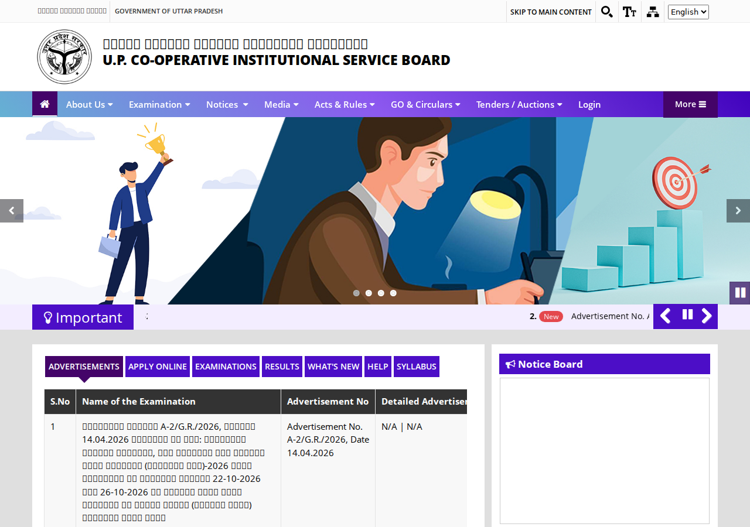Click the Important ticker label
750x527 pixels.
click(83, 317)
